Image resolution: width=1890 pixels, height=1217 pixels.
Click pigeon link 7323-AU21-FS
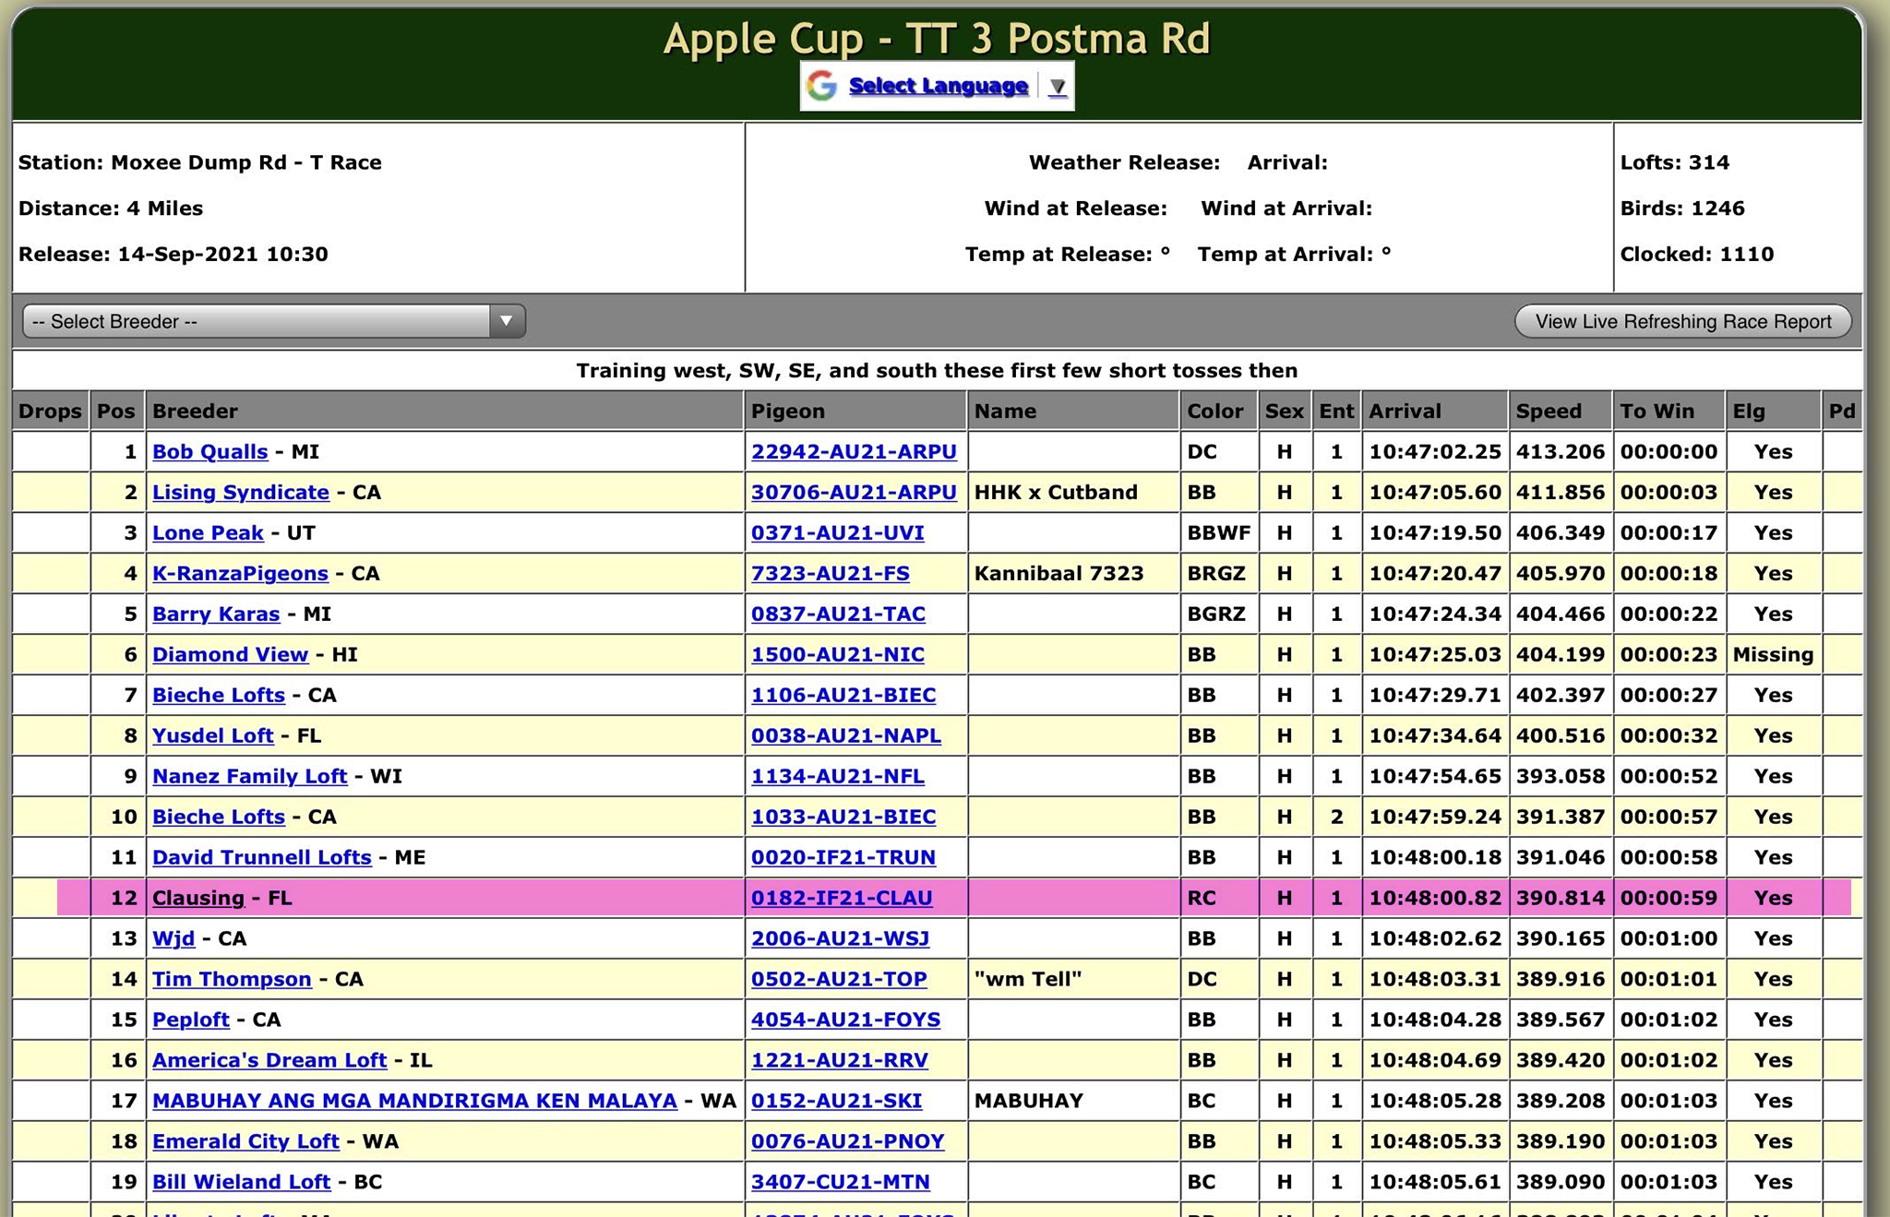830,574
